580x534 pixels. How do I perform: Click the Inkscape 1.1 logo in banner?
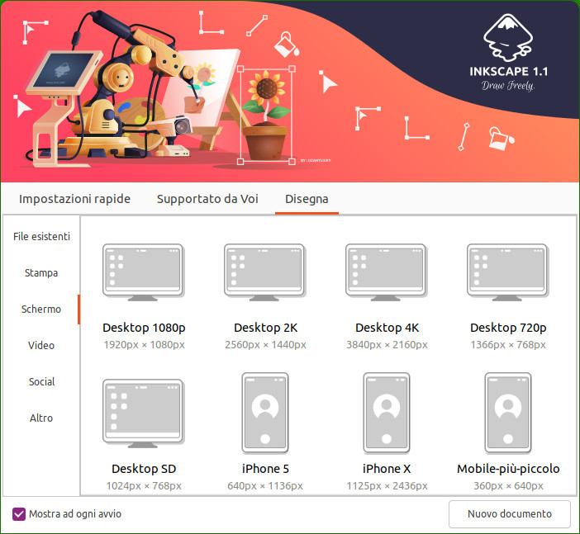[x=508, y=53]
